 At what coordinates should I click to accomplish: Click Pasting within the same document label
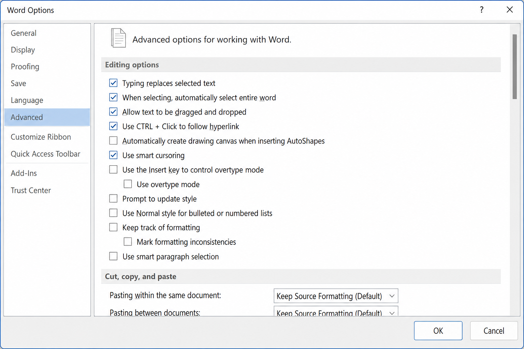(165, 295)
